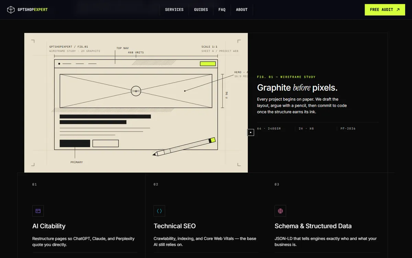Click the Technical SEO code-brackets icon
412x258 pixels.
pos(159,211)
